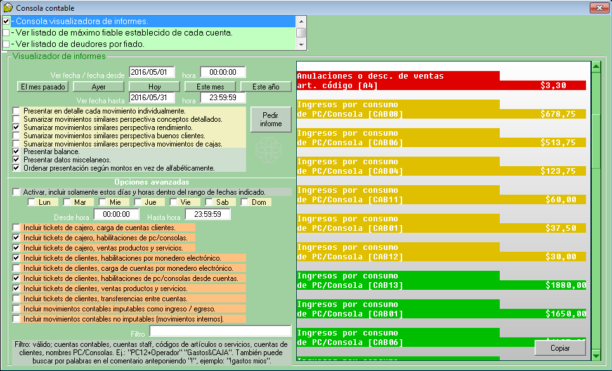Enable 'Sumarizar perspectiva buenos clientes' checkbox

click(x=16, y=135)
